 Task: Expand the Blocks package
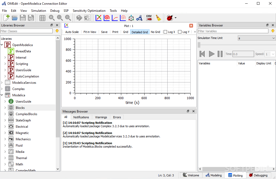pyautogui.click(x=5, y=108)
